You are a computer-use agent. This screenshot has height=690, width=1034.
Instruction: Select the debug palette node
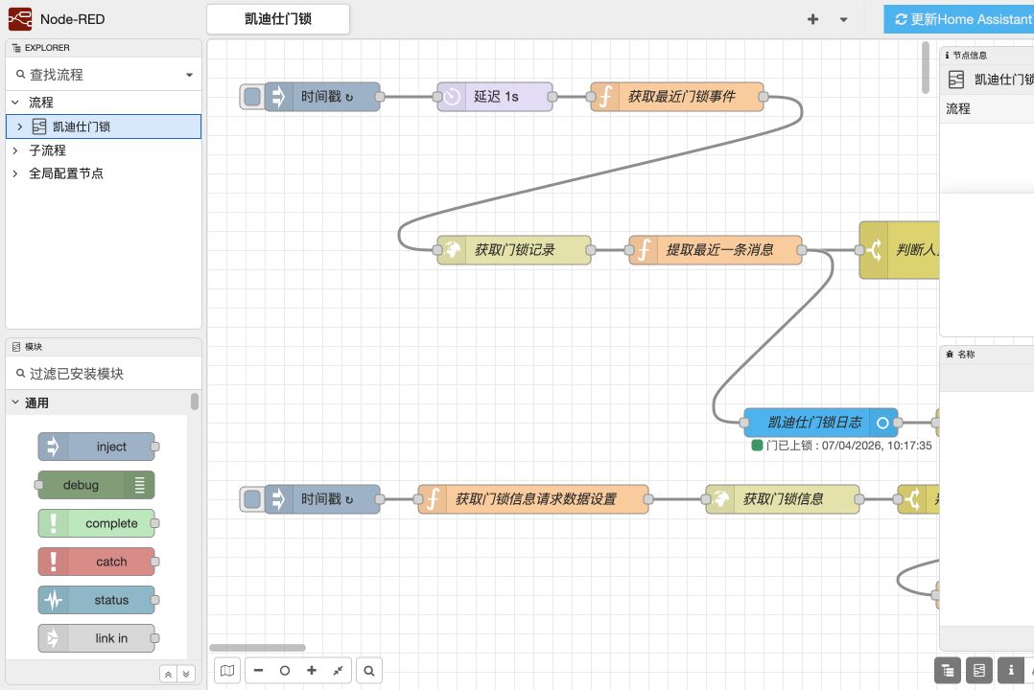(x=96, y=484)
